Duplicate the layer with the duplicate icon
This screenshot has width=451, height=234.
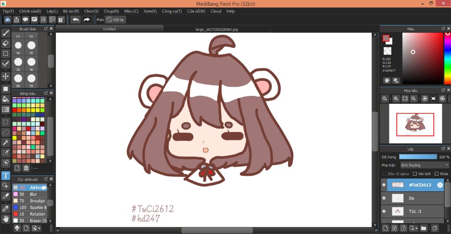coord(435,228)
